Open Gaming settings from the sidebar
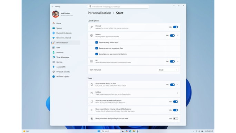Screen dimensions: 236x133 (59, 62)
